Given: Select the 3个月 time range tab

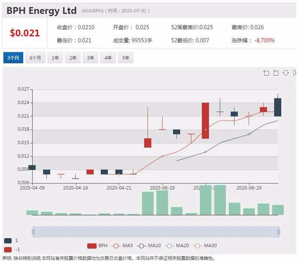Looking at the screenshot, I should [x=13, y=58].
